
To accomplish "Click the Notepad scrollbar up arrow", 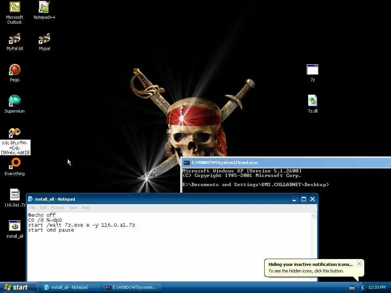I will tap(313, 216).
